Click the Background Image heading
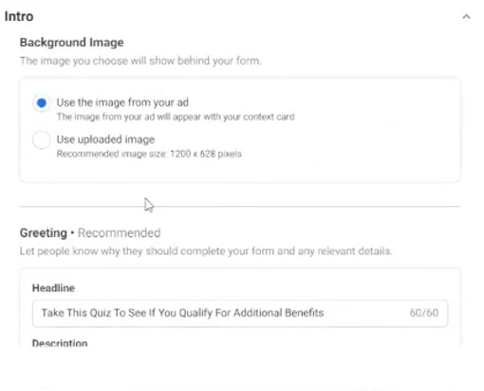Screen dimensions: 484x391 [x=72, y=43]
